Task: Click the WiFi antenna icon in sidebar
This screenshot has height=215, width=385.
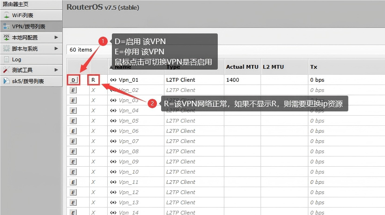Action: click(7, 15)
